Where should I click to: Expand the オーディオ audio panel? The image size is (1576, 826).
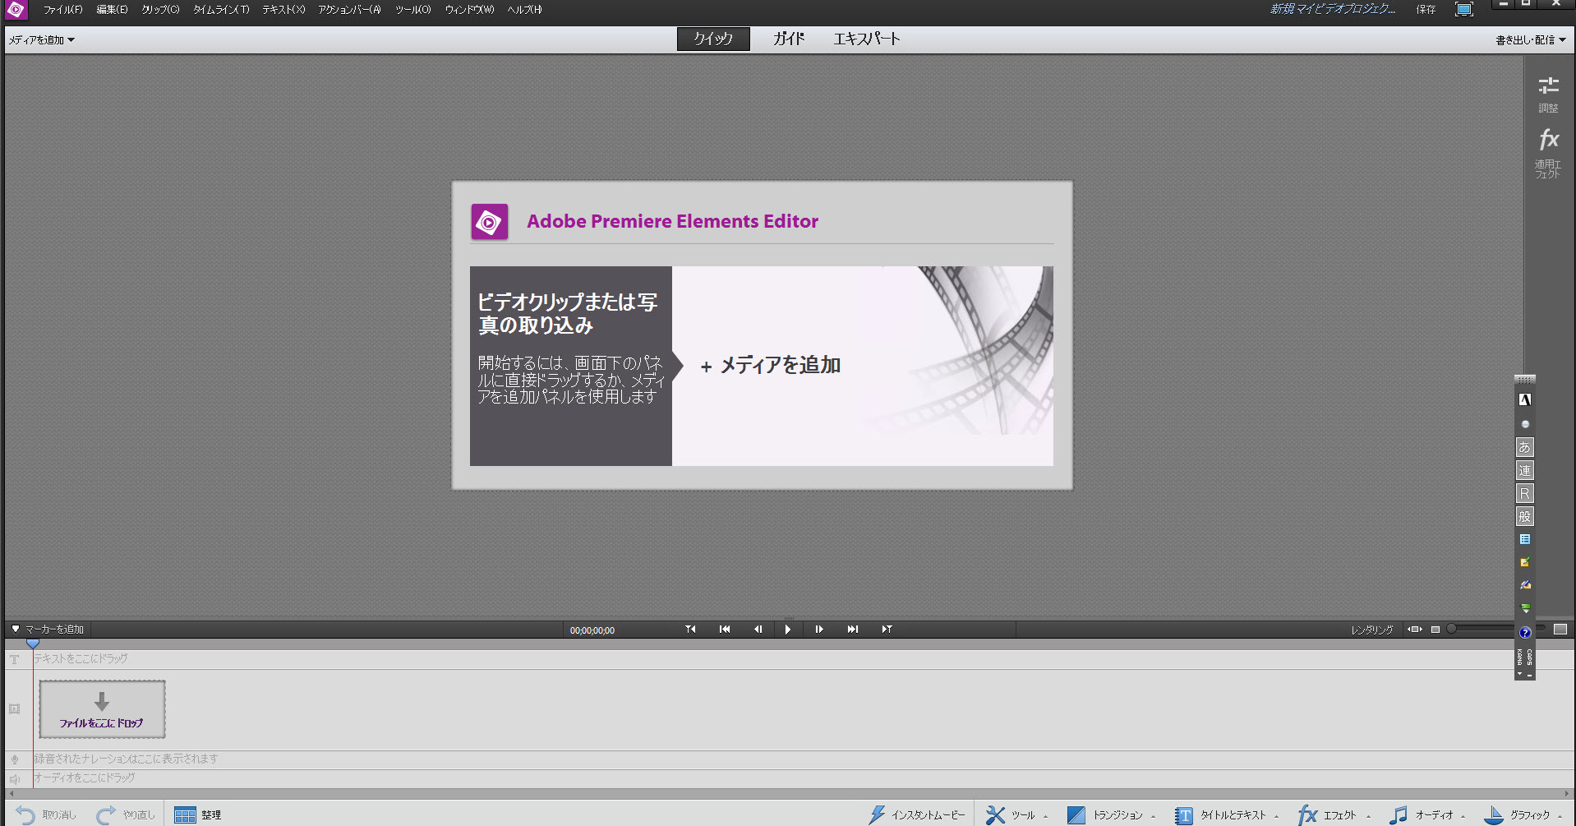pos(1427,814)
